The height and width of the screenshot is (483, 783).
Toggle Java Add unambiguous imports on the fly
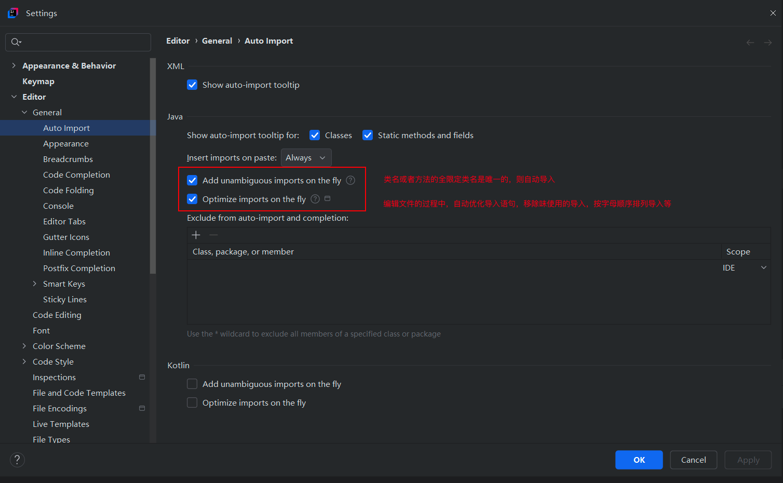pyautogui.click(x=192, y=180)
